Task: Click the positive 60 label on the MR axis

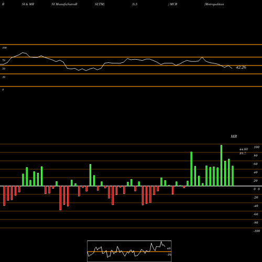Action: click(255, 164)
